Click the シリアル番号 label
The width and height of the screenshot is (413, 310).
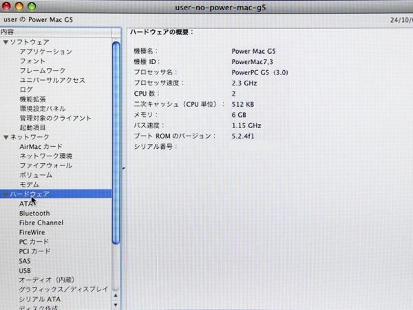coord(155,147)
